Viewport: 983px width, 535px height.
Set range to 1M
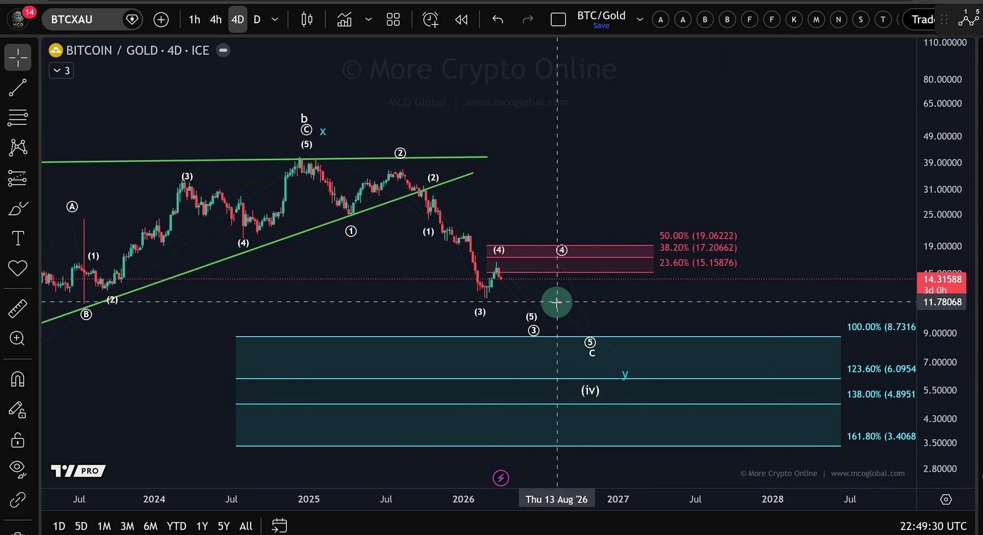coord(104,526)
